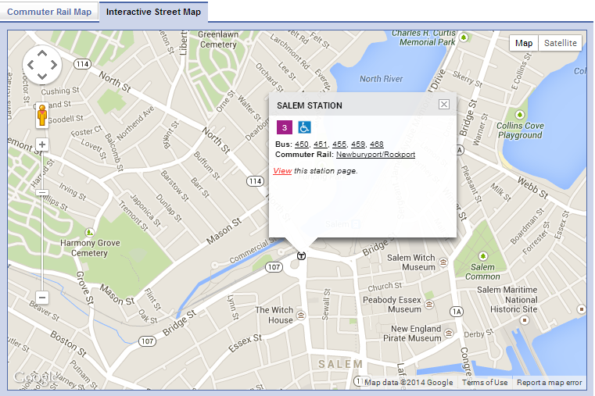Zoom out with the minus button
The width and height of the screenshot is (595, 396).
click(42, 298)
